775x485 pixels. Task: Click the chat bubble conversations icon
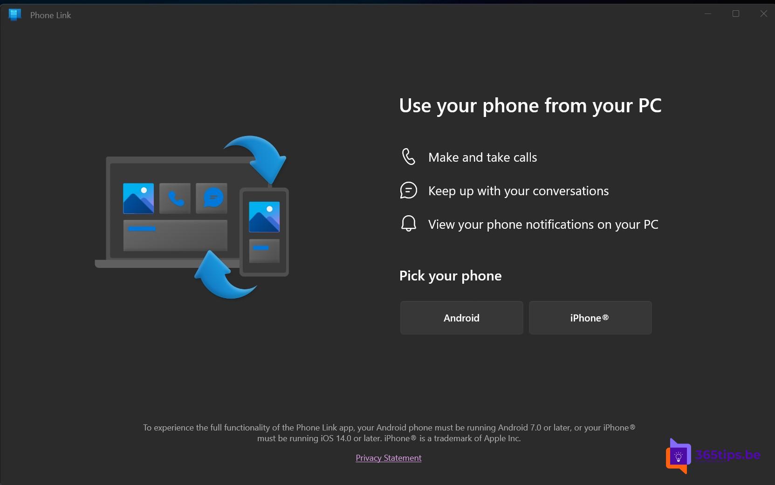[x=408, y=191]
